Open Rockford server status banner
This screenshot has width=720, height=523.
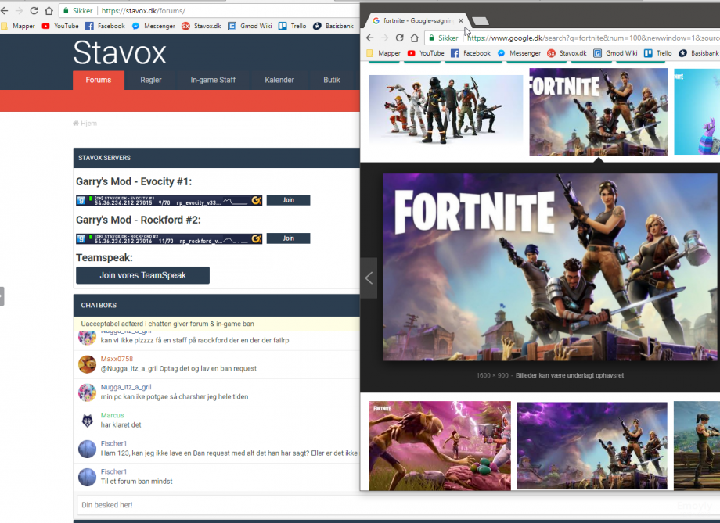click(169, 238)
